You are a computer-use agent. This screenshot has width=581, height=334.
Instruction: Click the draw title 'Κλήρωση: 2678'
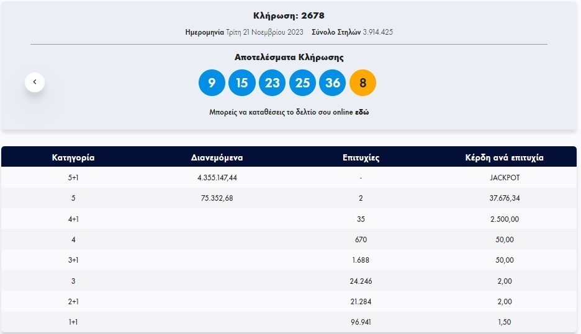click(289, 15)
